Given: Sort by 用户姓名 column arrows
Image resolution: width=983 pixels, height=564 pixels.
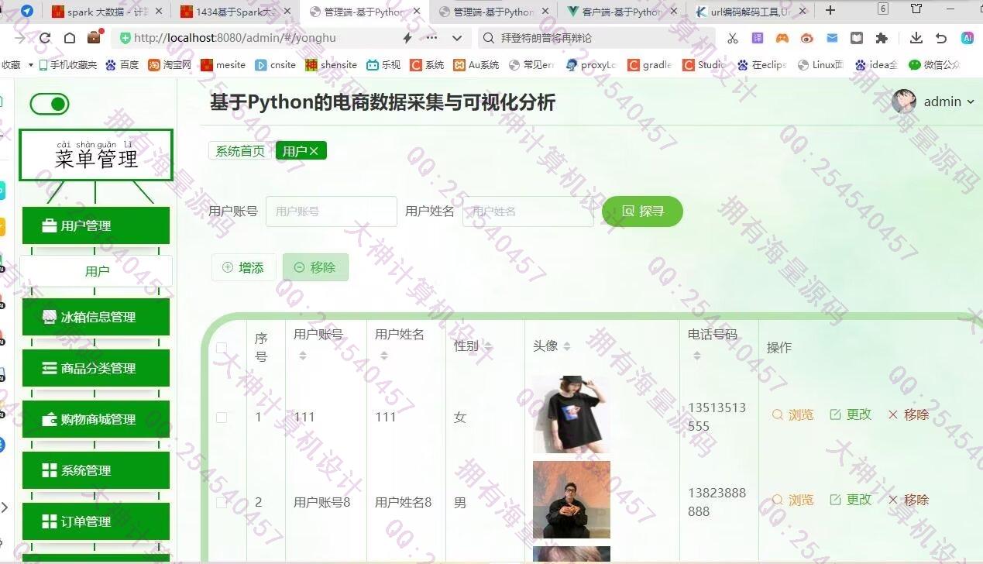Looking at the screenshot, I should [x=384, y=356].
